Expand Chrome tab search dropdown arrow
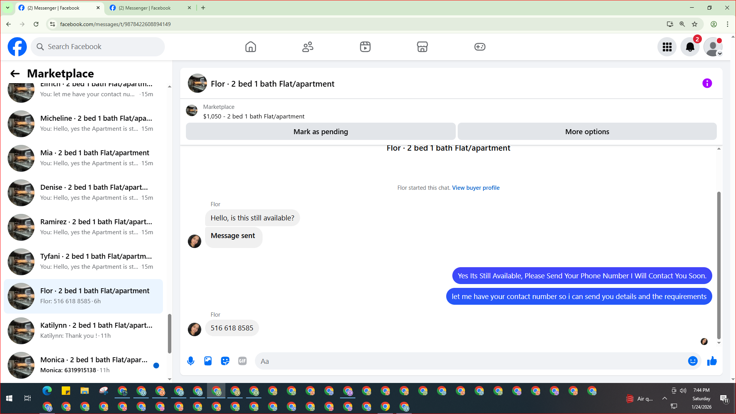Image resolution: width=736 pixels, height=414 pixels. [x=7, y=8]
